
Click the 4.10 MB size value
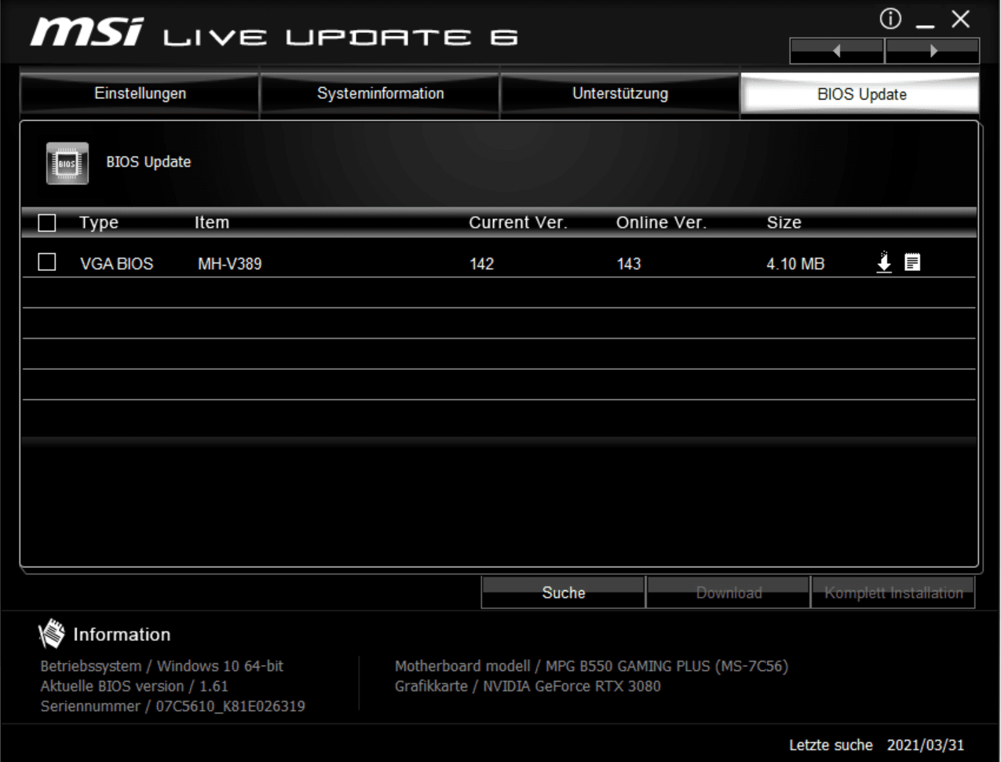(795, 264)
